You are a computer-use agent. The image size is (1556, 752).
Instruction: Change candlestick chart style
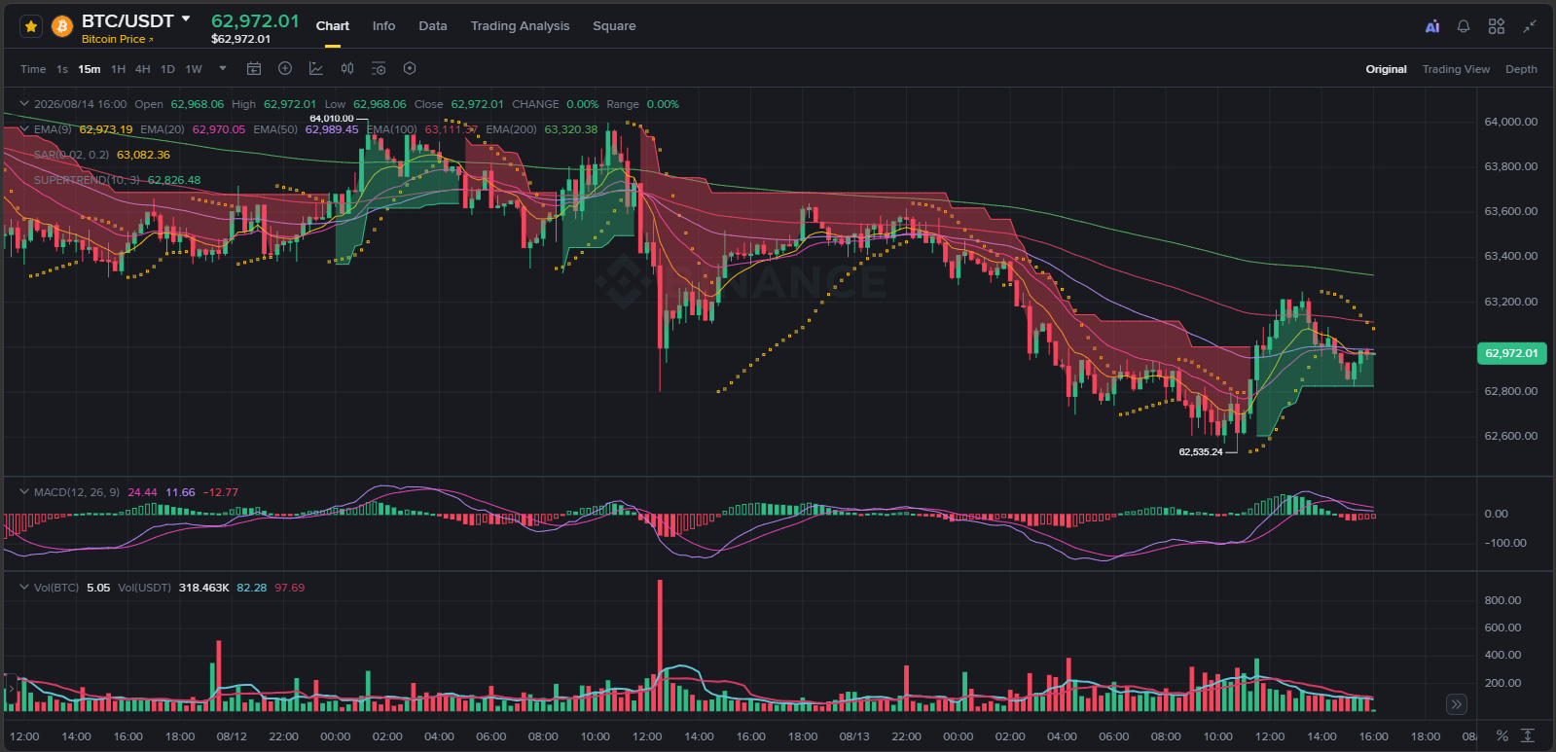coord(347,68)
